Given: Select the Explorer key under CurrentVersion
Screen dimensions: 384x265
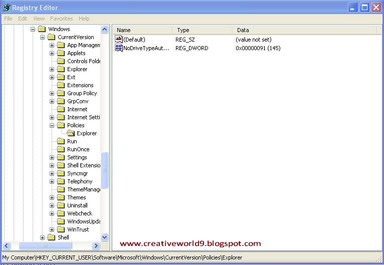Looking at the screenshot, I should [77, 69].
